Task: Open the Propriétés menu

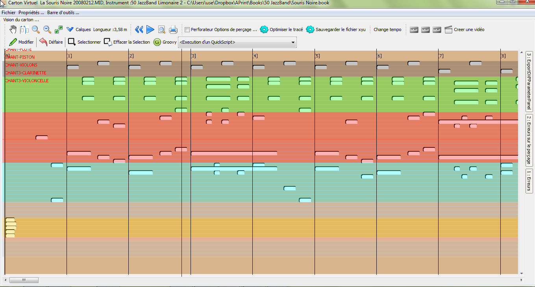Action: [x=31, y=13]
